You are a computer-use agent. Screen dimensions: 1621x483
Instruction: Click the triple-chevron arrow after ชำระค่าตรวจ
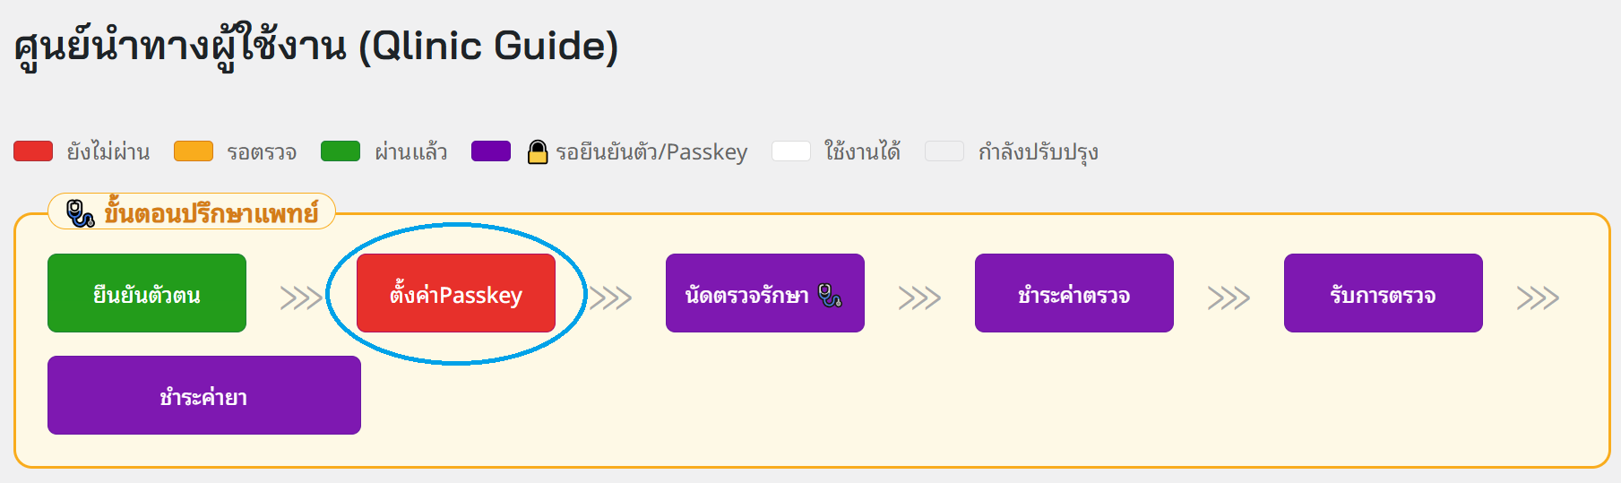(x=1229, y=298)
